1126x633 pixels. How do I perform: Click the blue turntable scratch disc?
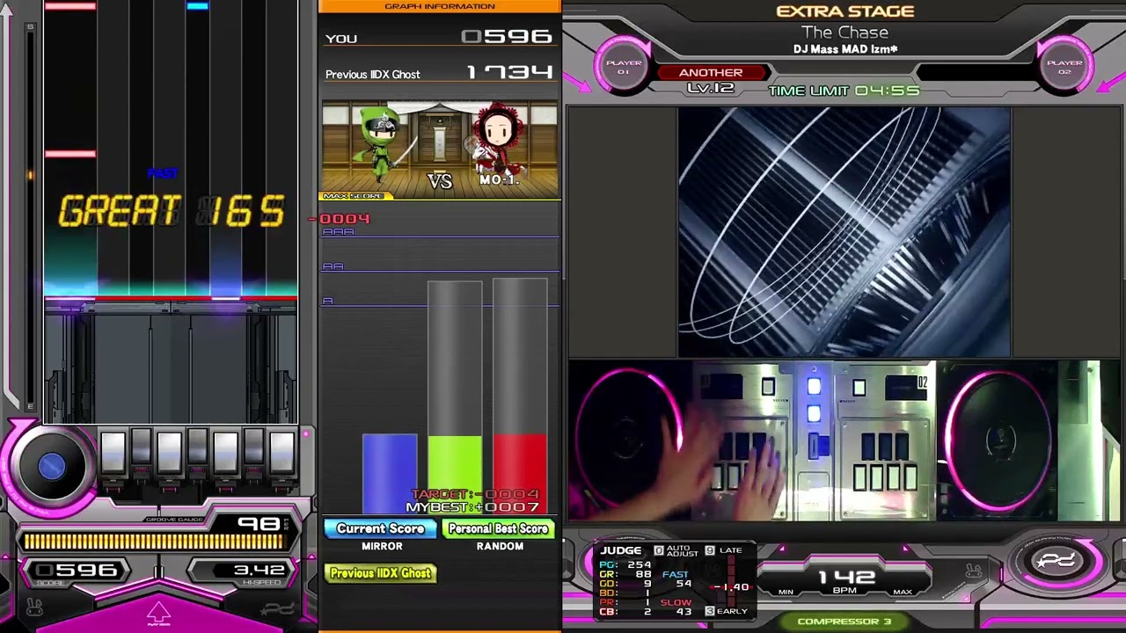click(50, 466)
